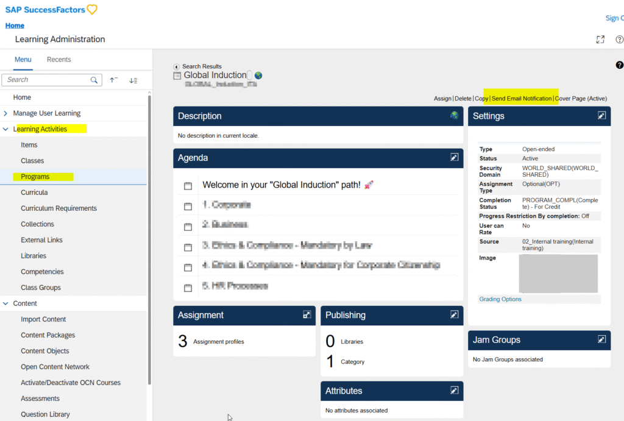Click the expand all menu icon
This screenshot has height=421, width=624.
[x=133, y=80]
